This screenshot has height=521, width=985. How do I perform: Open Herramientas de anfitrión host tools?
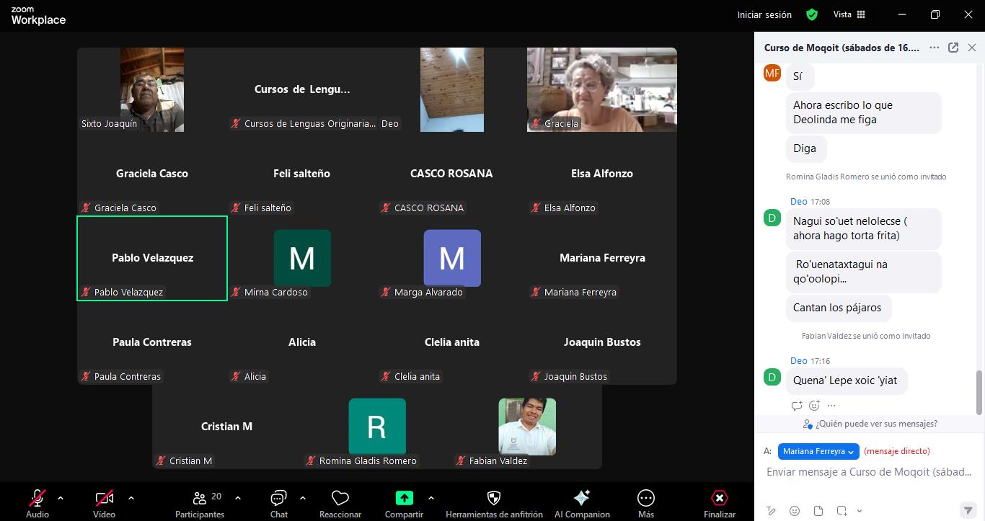click(x=494, y=503)
